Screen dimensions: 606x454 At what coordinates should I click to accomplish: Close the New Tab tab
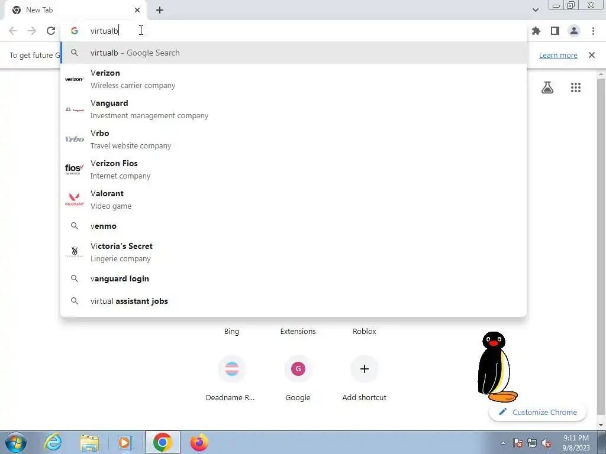(x=137, y=10)
